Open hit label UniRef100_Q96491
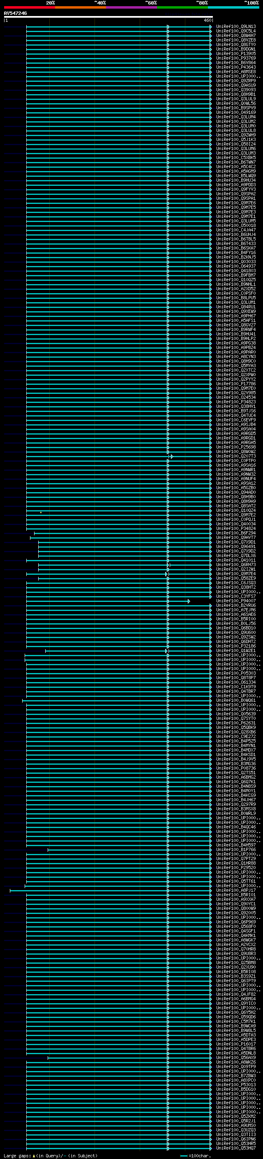This screenshot has width=263, height=1159. (236, 547)
